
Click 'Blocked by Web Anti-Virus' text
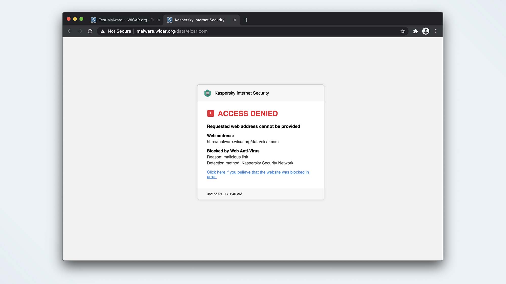coord(233,151)
